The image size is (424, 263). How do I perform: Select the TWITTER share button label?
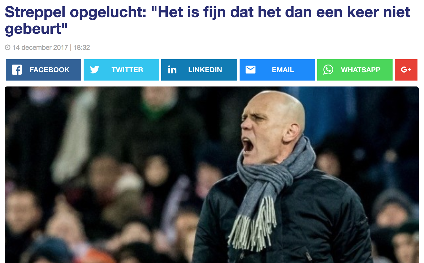pyautogui.click(x=127, y=70)
